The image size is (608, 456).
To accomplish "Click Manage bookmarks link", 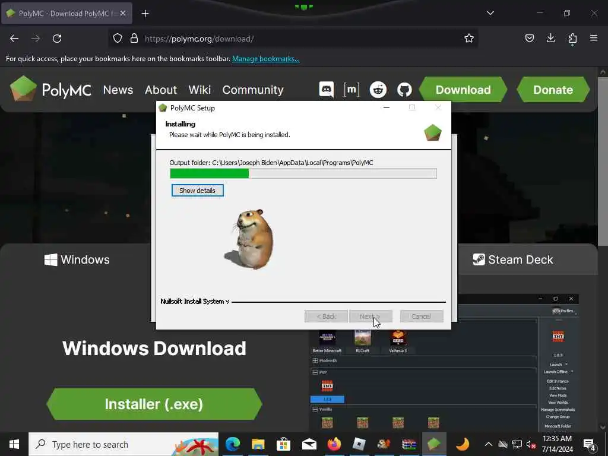I will pos(265,59).
